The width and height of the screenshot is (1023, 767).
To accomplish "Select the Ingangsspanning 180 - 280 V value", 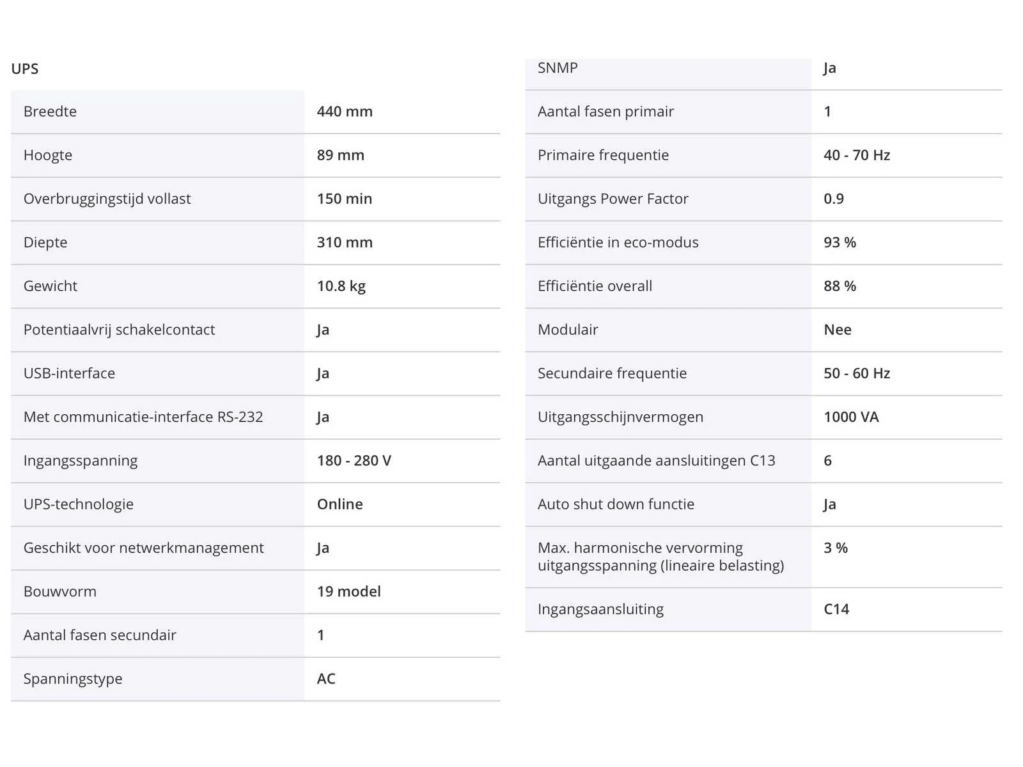I will (x=354, y=461).
